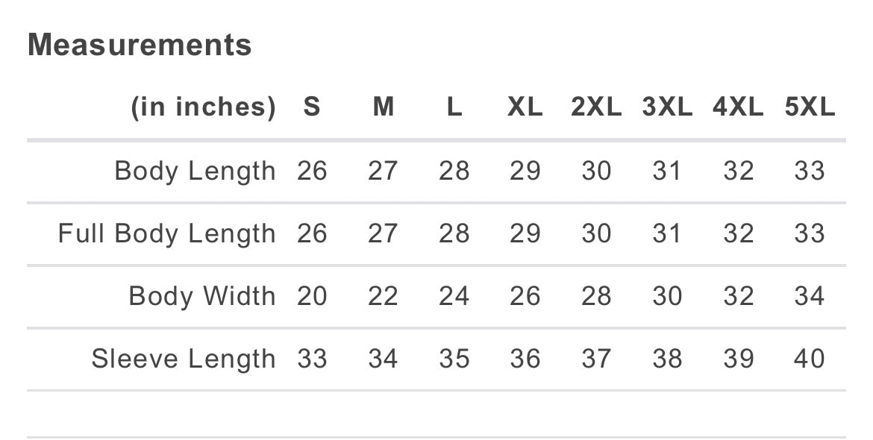Click the 5XL size column header

coord(810,107)
